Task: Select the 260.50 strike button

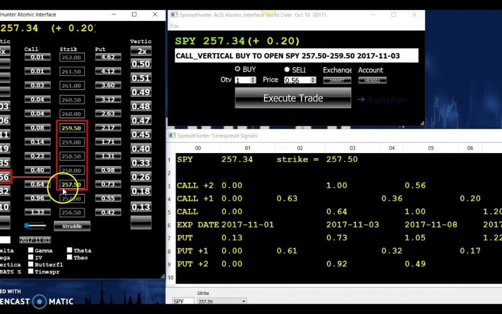Action: pyautogui.click(x=72, y=100)
